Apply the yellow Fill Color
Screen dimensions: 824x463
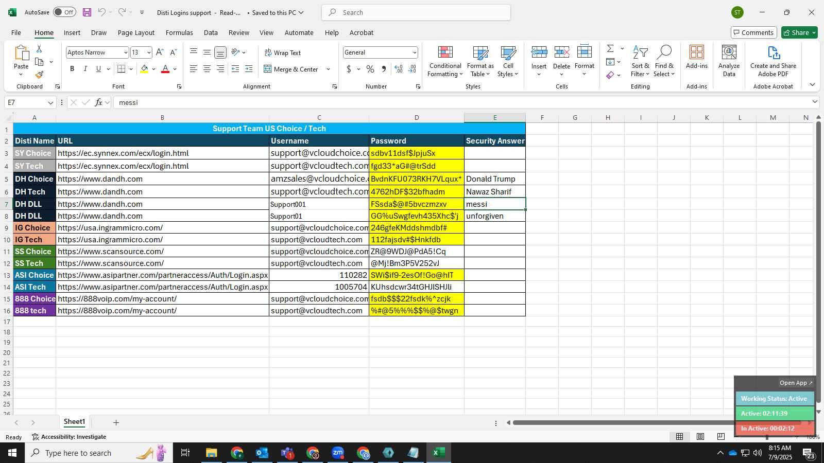(144, 69)
